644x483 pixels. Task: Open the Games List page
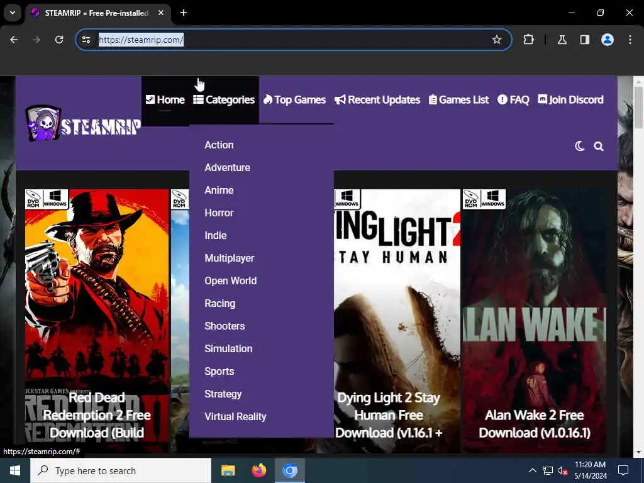click(x=458, y=100)
